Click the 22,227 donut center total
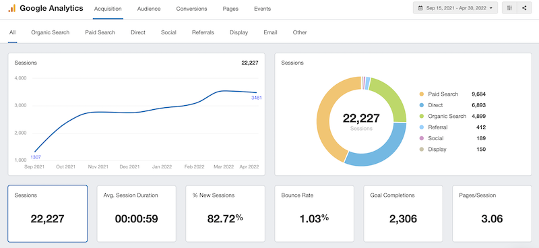The width and height of the screenshot is (539, 248). point(361,118)
